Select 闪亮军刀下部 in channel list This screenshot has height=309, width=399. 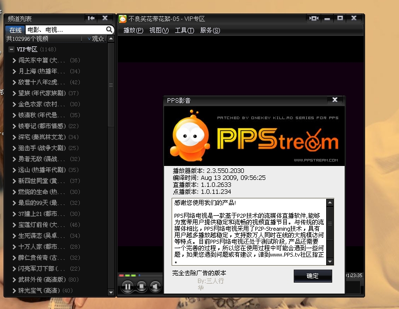(41, 268)
